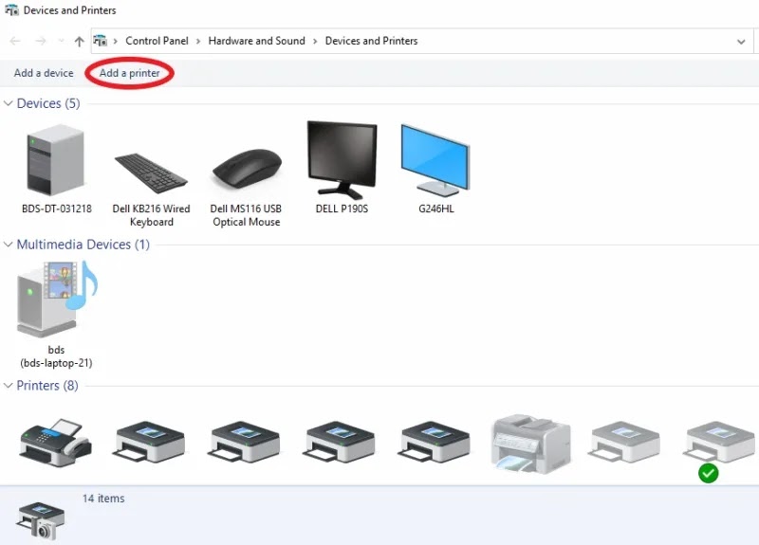Navigate to Control Panel in breadcrumb
759x545 pixels.
pos(157,41)
